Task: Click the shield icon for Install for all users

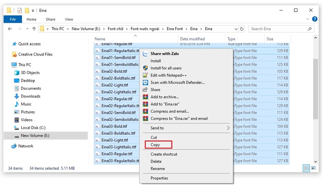Action: pyautogui.click(x=145, y=68)
